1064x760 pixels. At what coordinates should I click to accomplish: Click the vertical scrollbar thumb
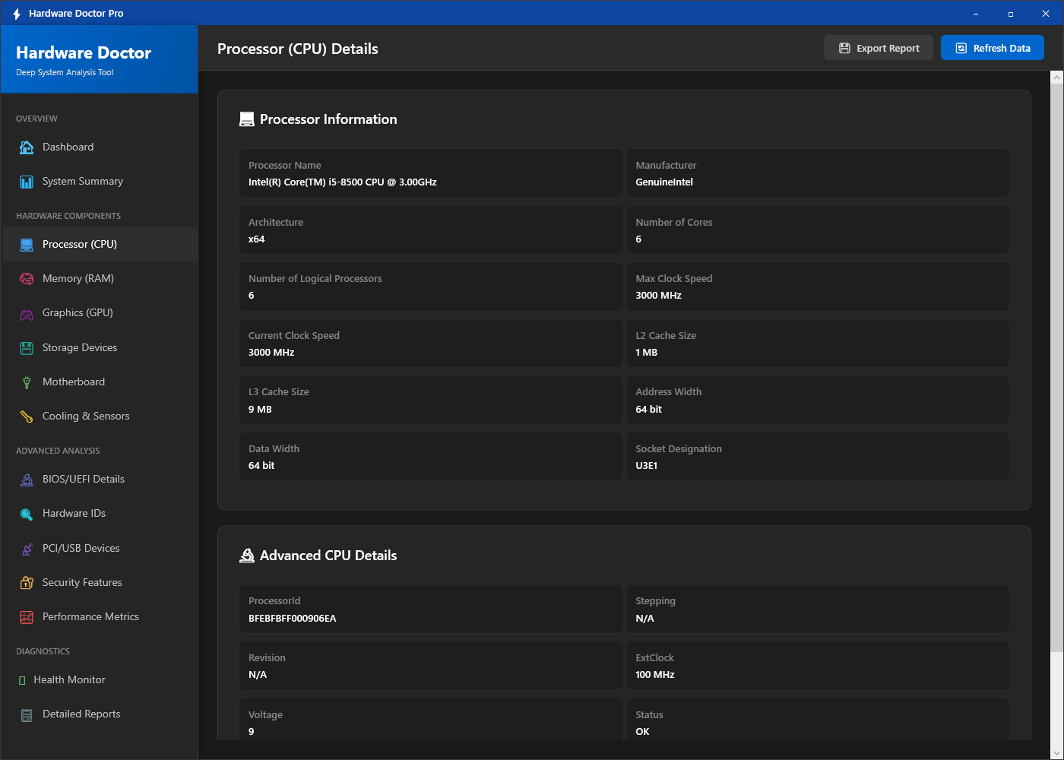[1056, 367]
